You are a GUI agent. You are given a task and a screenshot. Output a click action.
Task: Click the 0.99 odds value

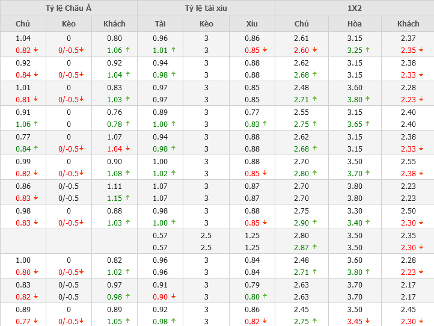pos(23,161)
